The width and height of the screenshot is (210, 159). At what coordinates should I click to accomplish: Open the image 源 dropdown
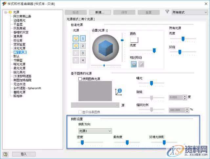pos(95,105)
